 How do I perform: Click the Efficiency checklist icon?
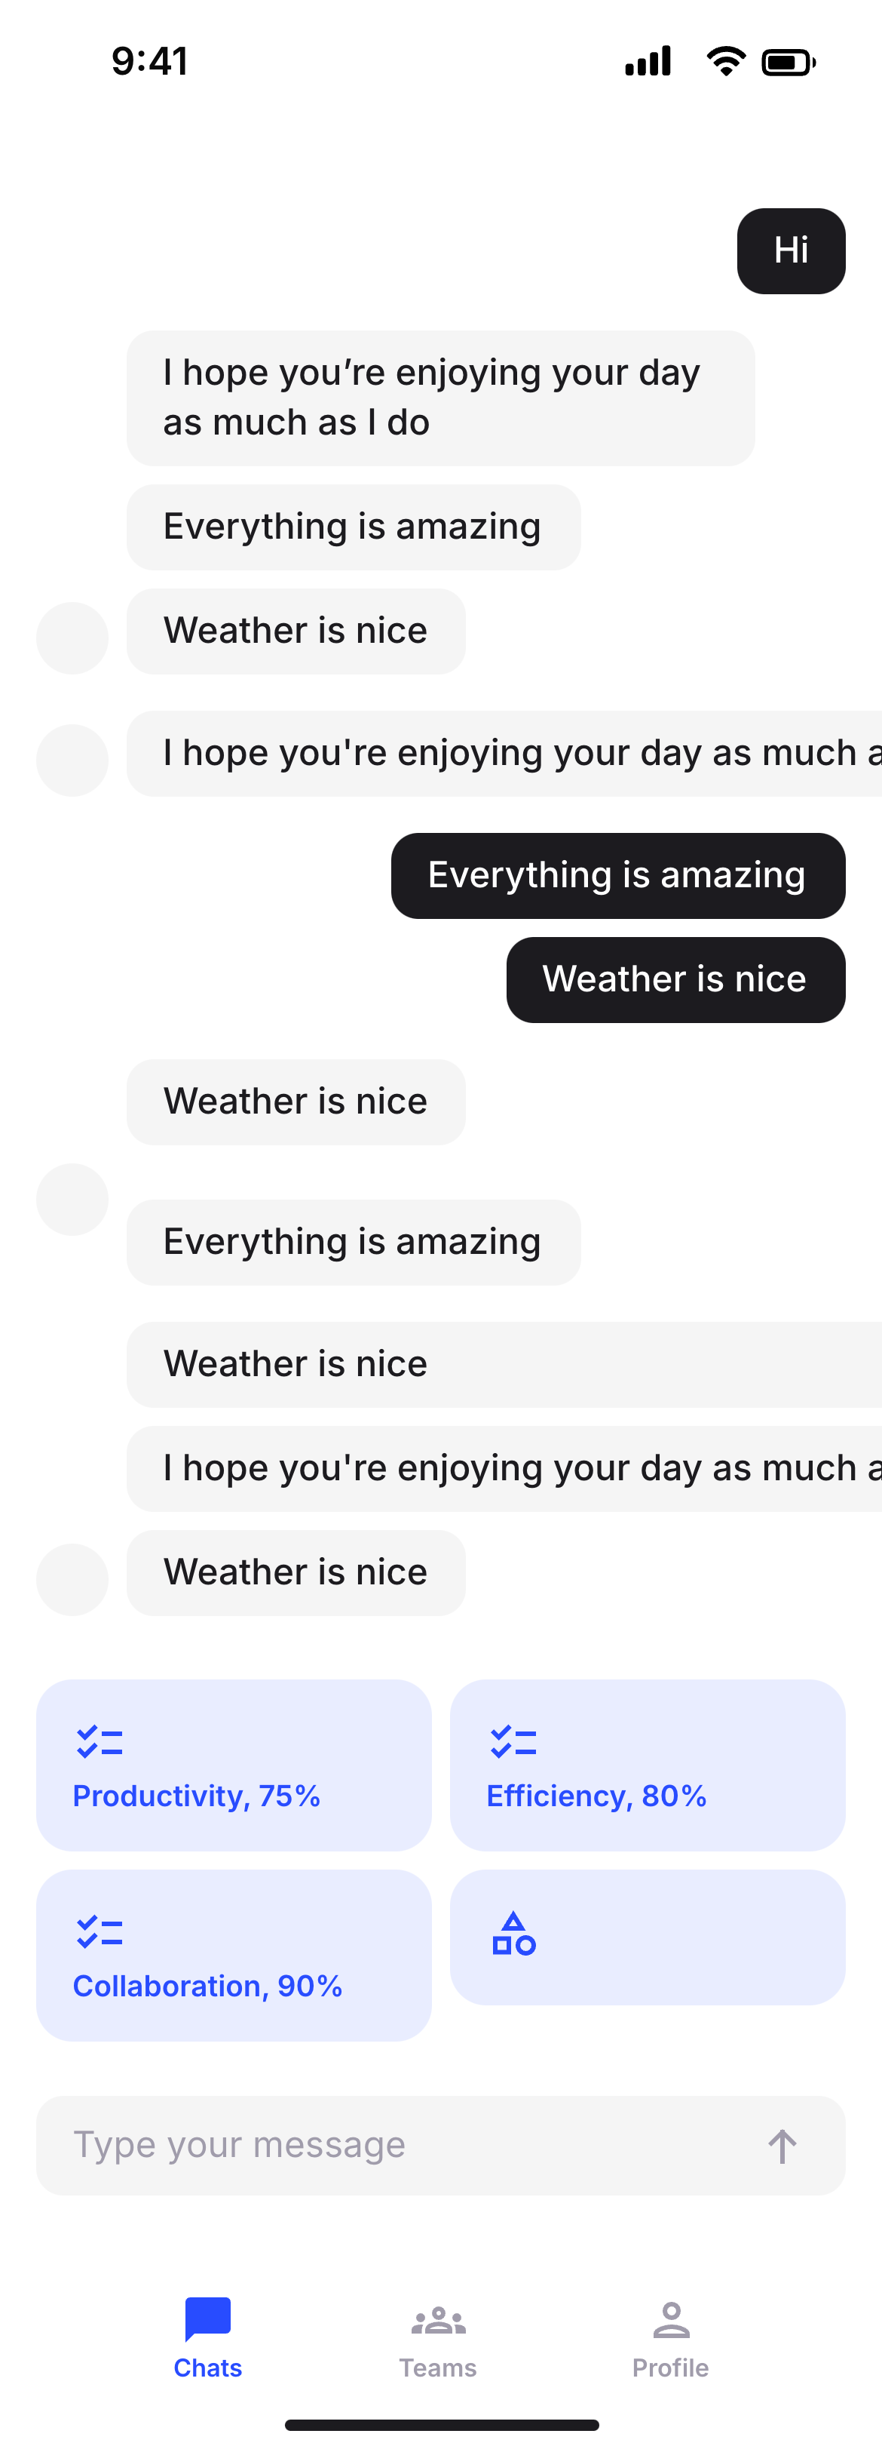(x=513, y=1741)
